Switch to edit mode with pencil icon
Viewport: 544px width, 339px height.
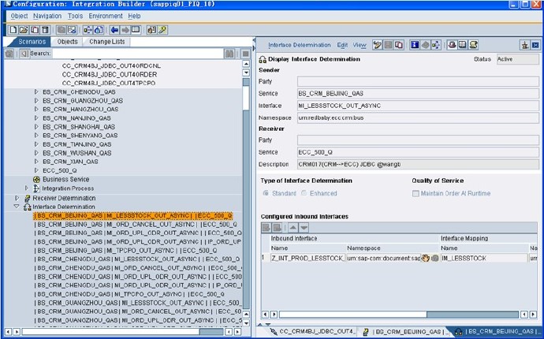(x=377, y=45)
